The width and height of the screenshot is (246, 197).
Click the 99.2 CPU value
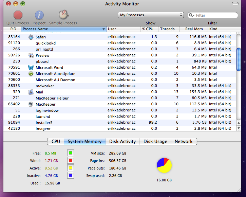click(x=153, y=122)
